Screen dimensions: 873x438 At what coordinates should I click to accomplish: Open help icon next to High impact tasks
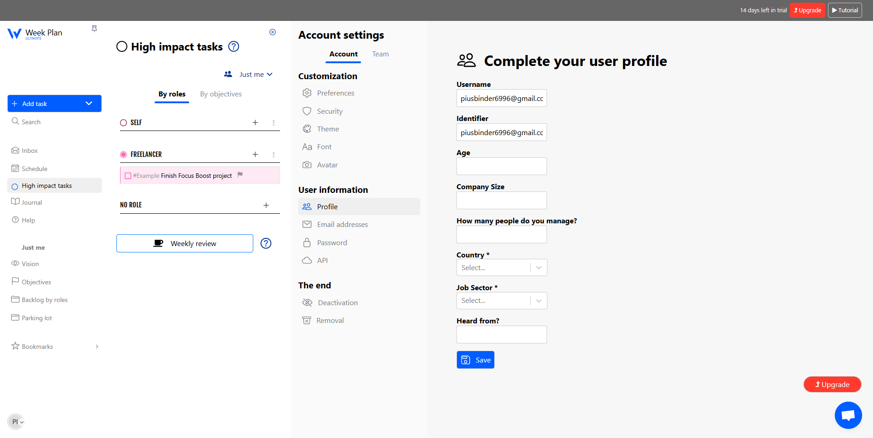(234, 46)
